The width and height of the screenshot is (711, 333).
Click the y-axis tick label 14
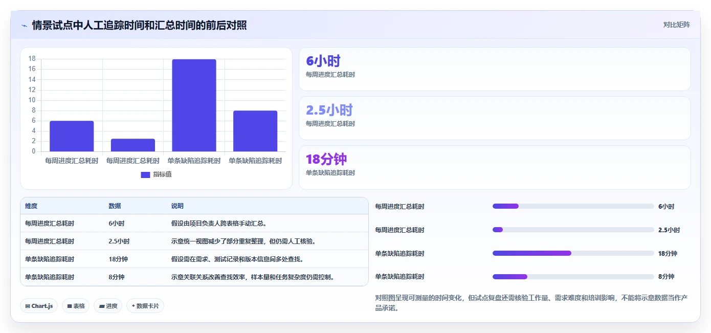tap(32, 79)
